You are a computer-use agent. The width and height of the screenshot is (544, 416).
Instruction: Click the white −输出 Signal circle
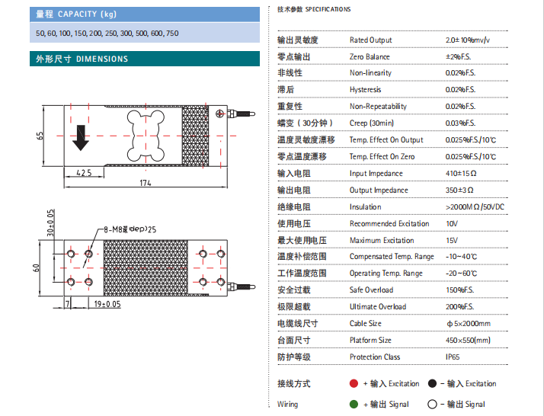tap(433, 404)
